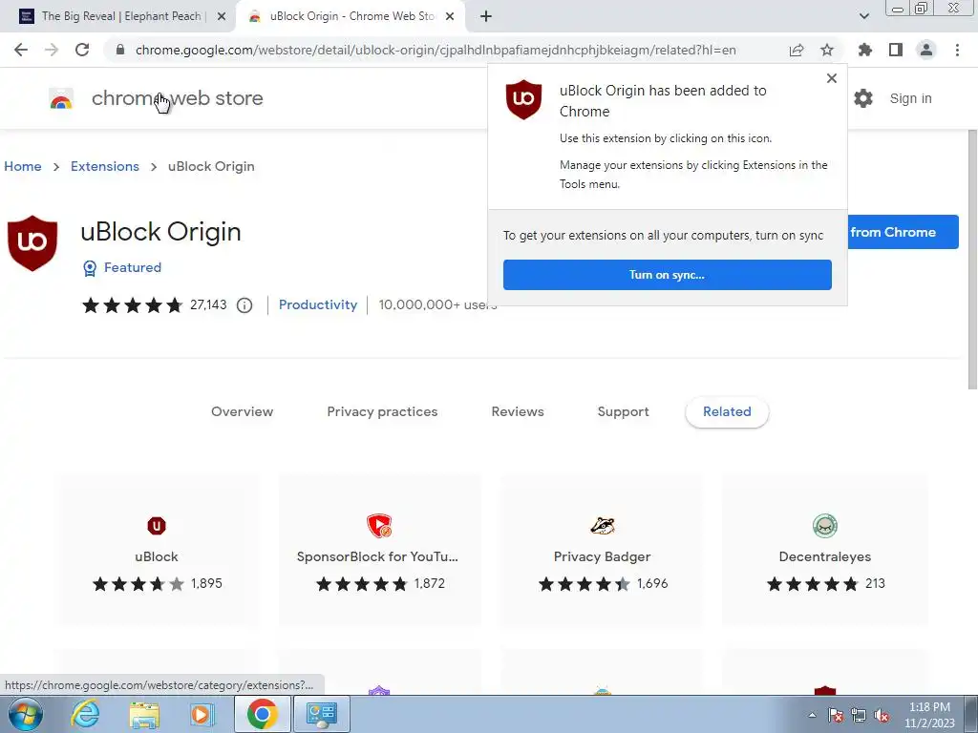978x733 pixels.
Task: Share this page via address bar icon
Action: point(797,50)
